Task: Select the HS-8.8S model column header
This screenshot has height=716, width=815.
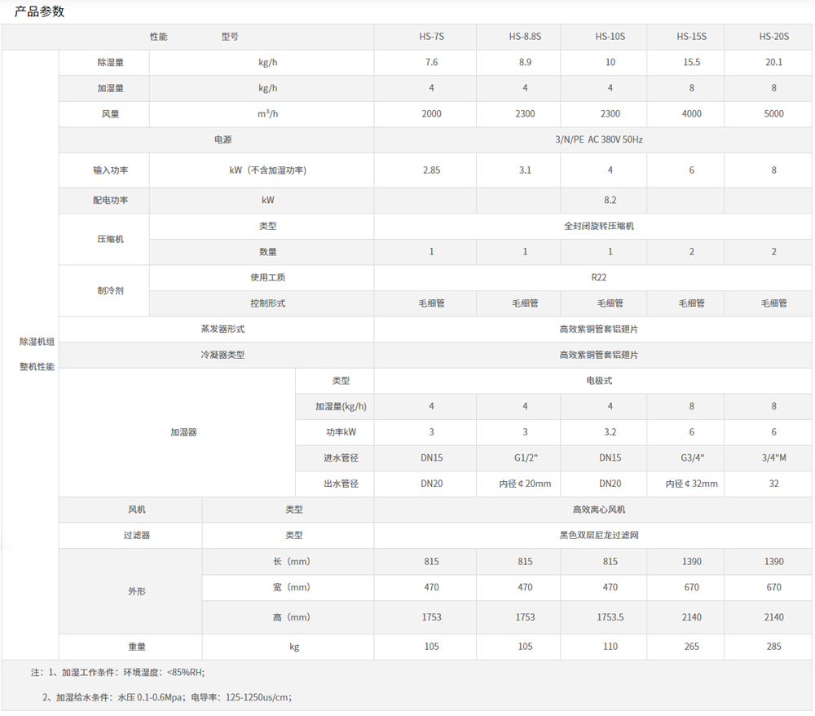Action: [x=525, y=37]
